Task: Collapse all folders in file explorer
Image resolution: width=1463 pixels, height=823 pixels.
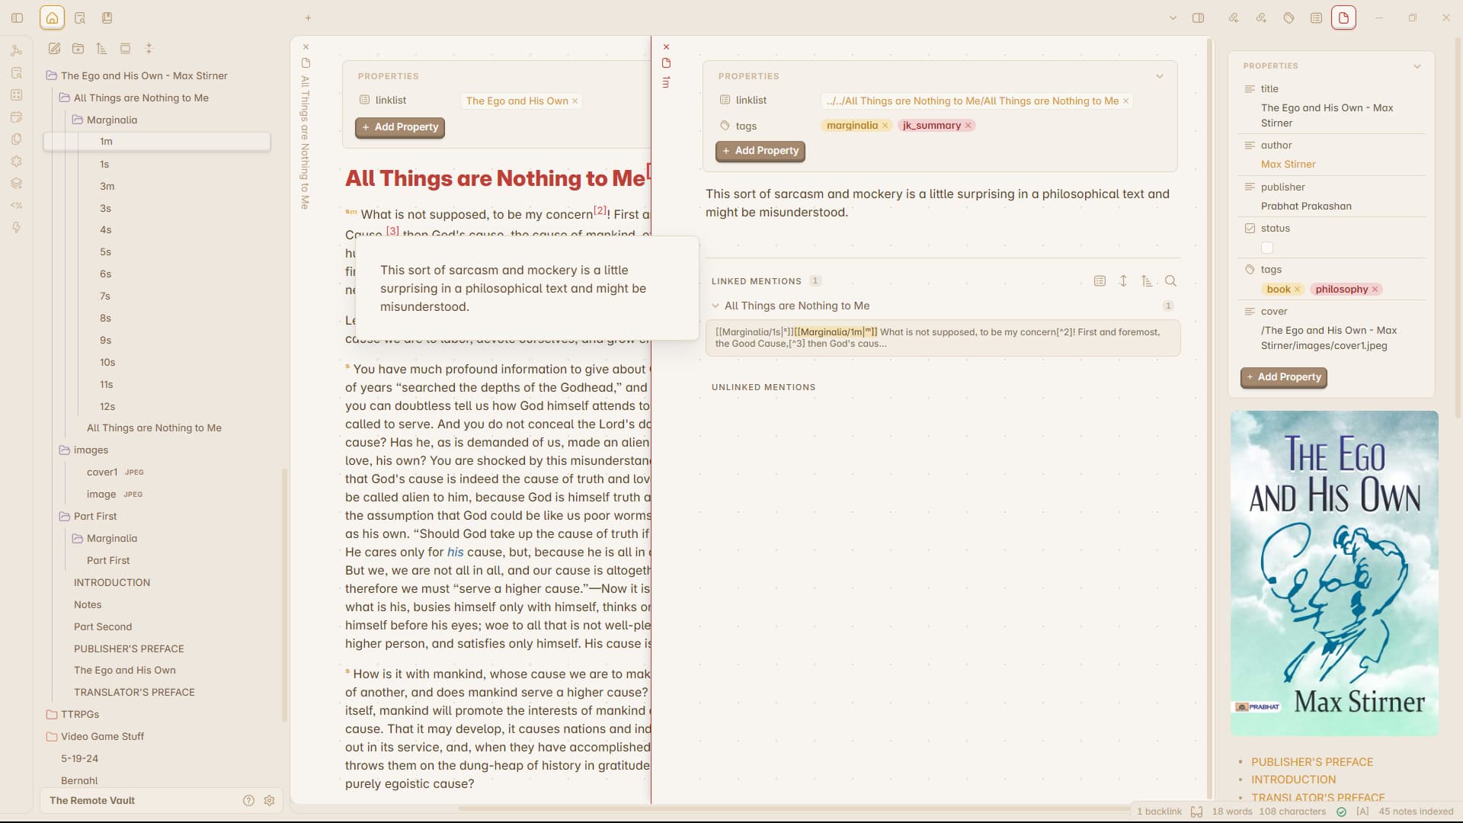Action: pos(149,49)
